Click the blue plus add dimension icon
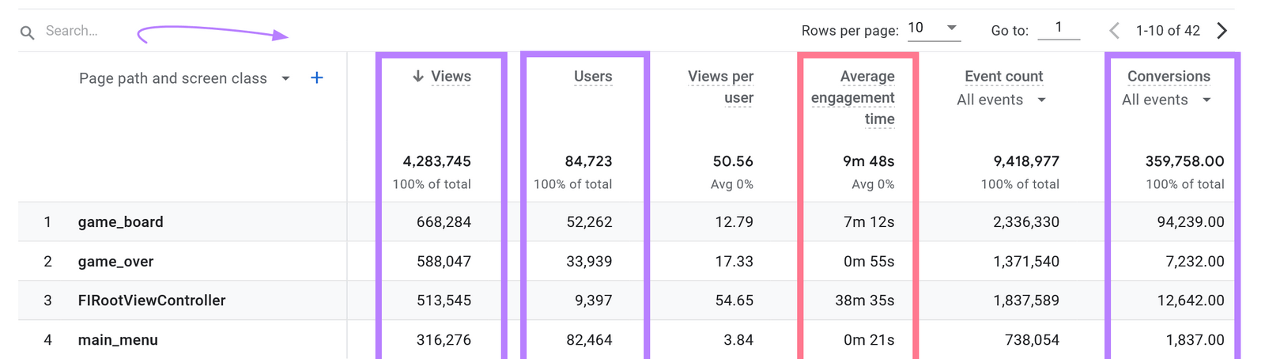1265x359 pixels. pos(317,77)
